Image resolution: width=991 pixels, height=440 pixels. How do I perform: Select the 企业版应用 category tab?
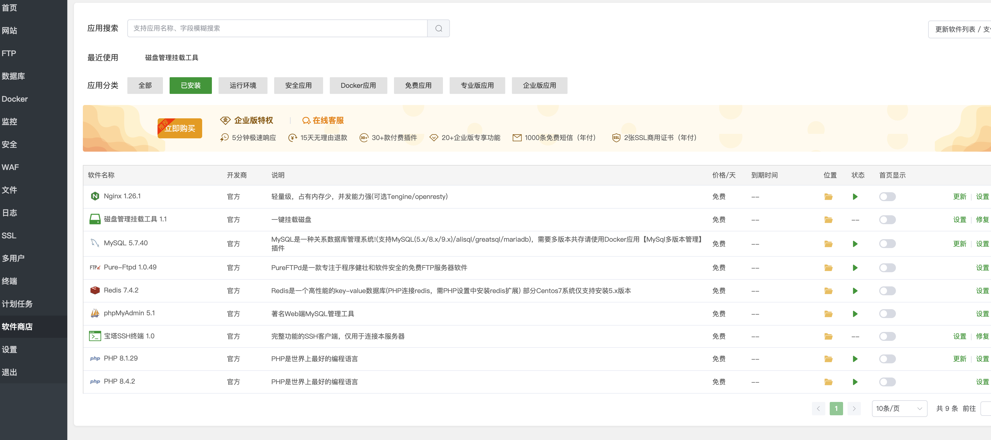539,85
